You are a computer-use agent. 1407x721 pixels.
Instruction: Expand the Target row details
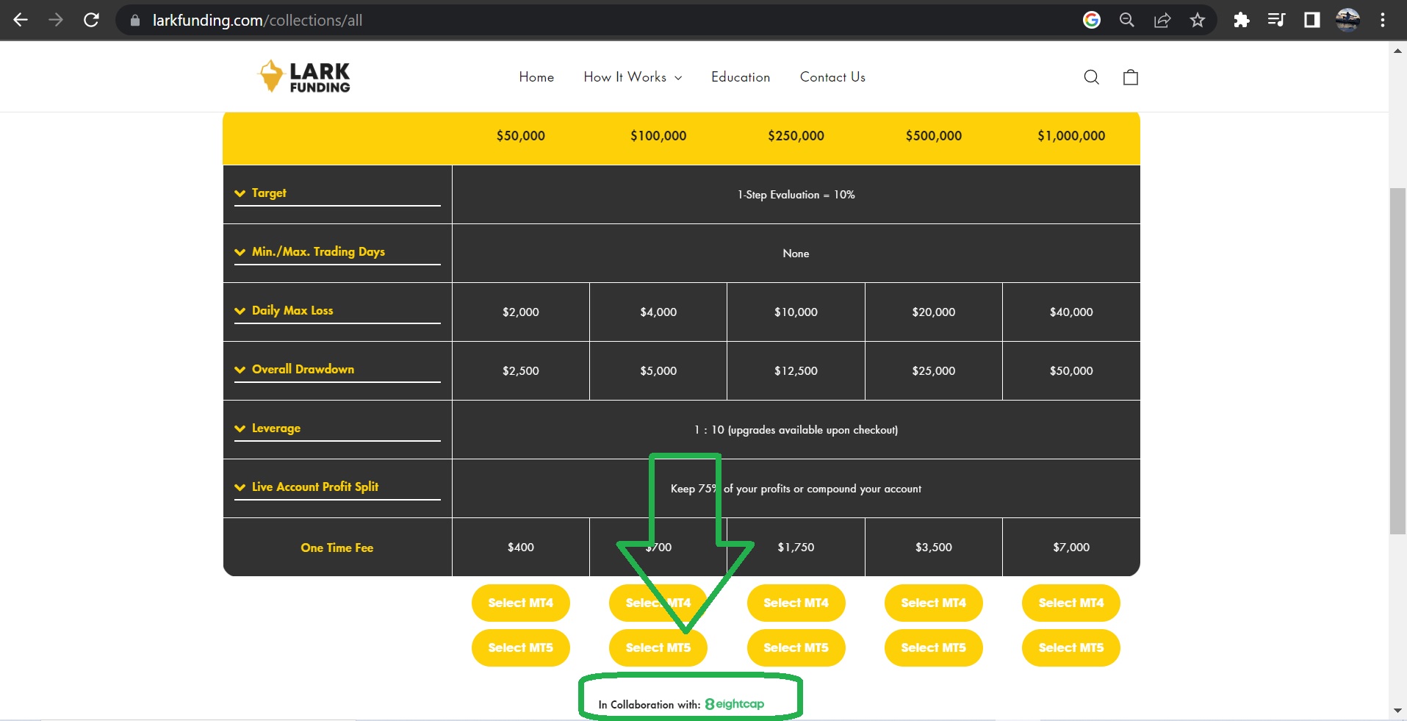click(268, 193)
